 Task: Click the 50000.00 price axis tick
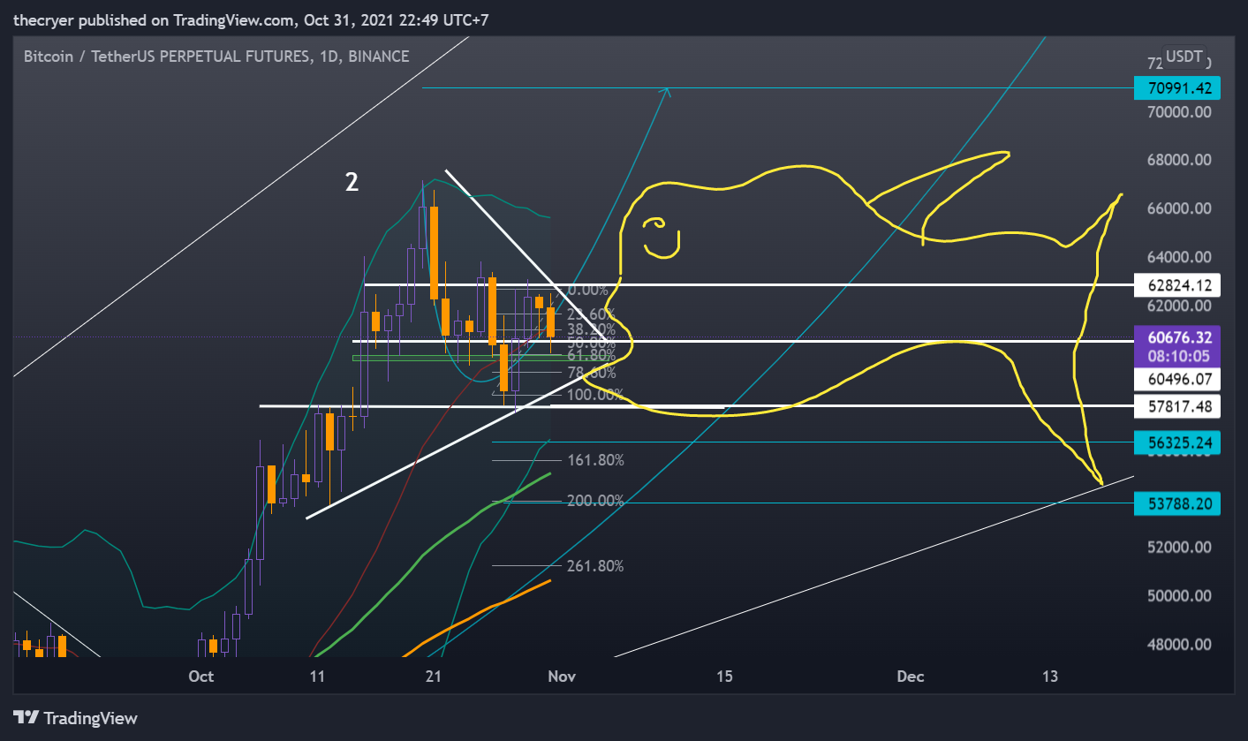point(1178,596)
